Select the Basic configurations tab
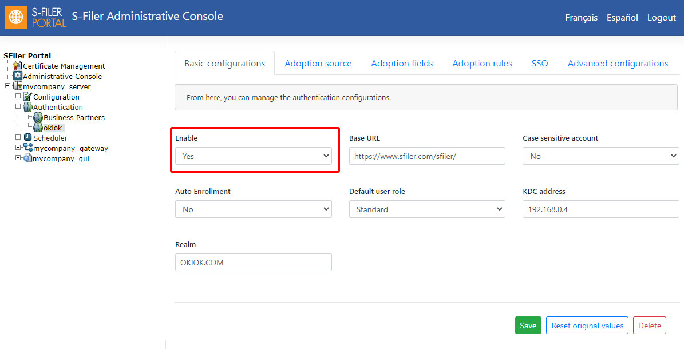 [x=224, y=64]
